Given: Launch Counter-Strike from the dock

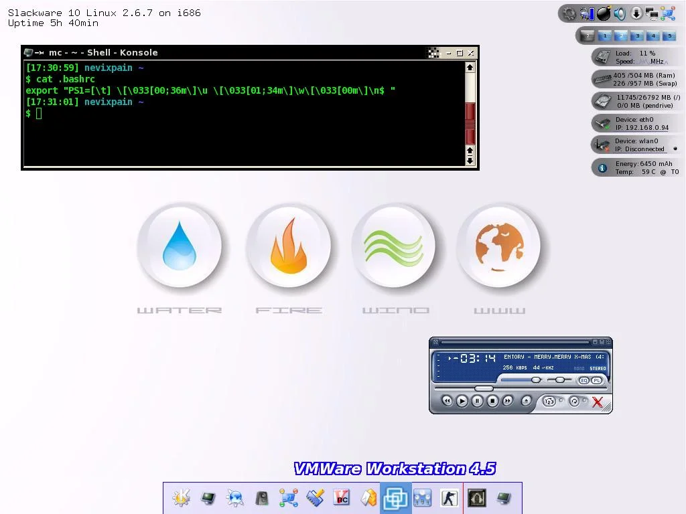Looking at the screenshot, I should tap(450, 498).
